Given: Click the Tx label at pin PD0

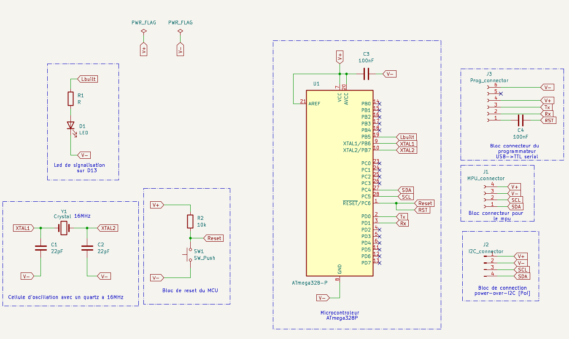Looking at the screenshot, I should (403, 216).
